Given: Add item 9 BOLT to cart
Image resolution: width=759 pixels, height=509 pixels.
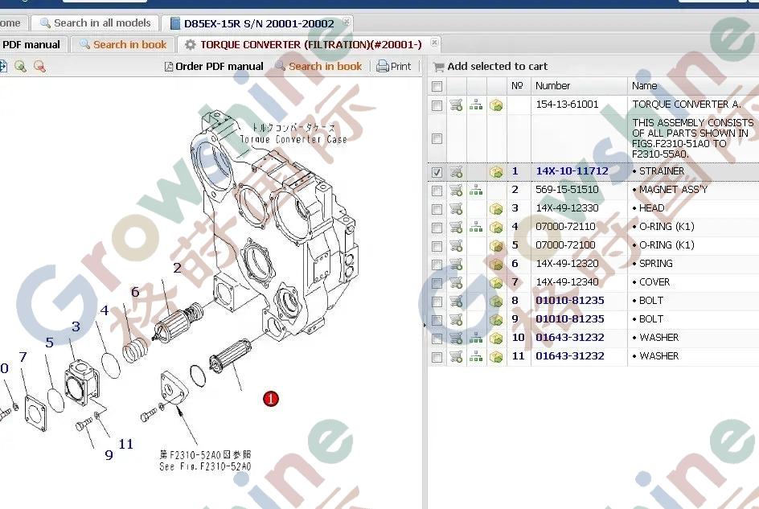Looking at the screenshot, I should pos(456,319).
